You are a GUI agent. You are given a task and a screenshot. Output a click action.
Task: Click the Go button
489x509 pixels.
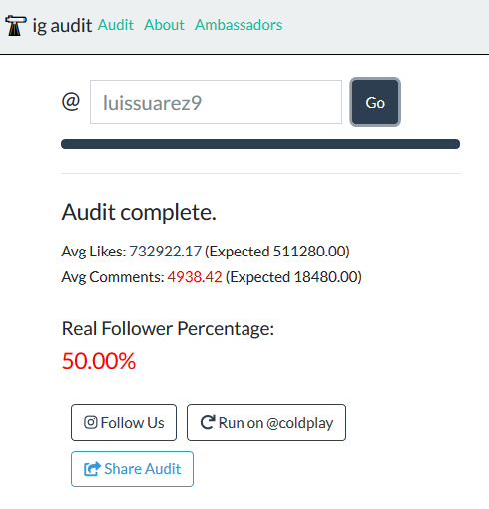(x=375, y=102)
